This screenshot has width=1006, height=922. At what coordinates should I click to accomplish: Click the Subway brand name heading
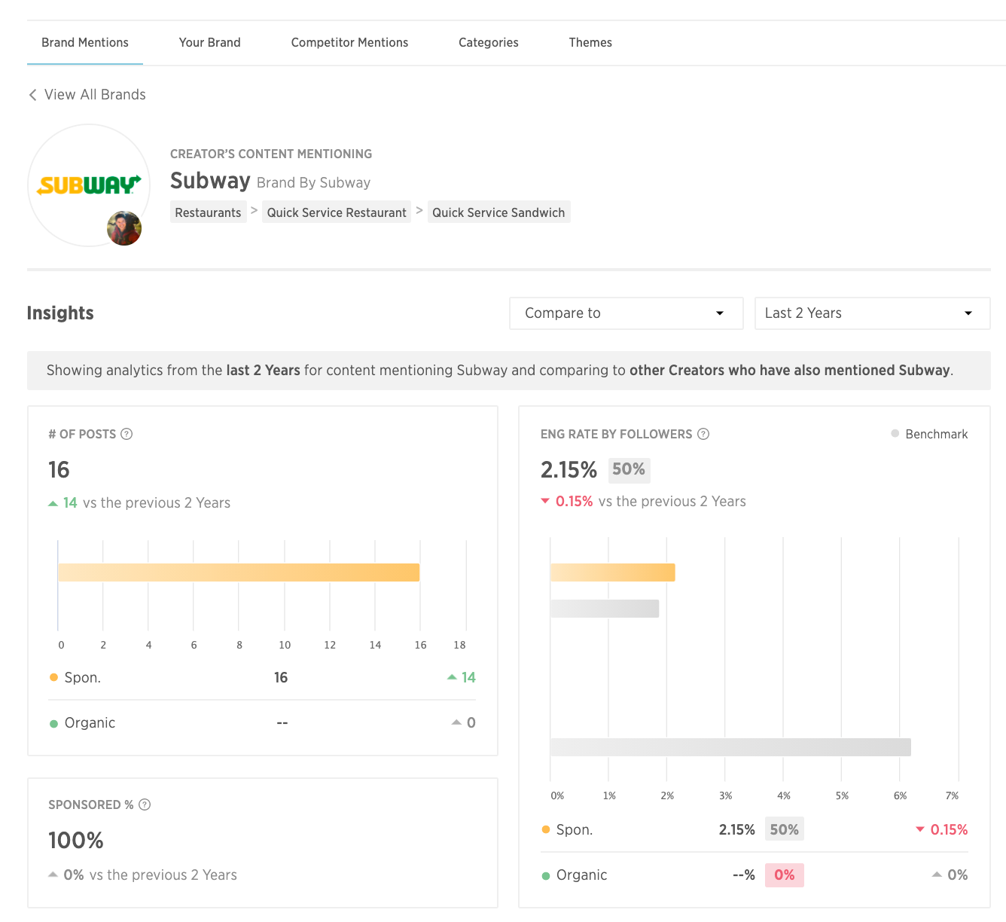[x=210, y=181]
